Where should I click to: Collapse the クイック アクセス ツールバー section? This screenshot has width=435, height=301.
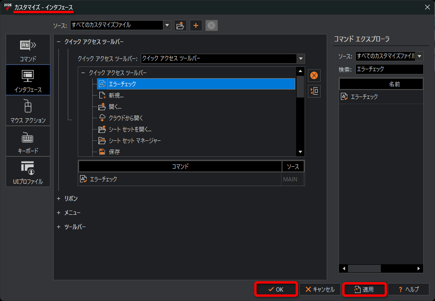(x=59, y=42)
